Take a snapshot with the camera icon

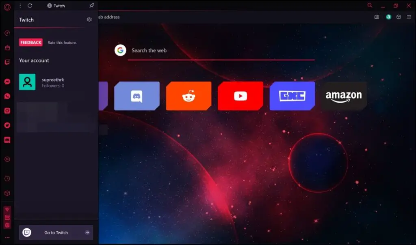coord(377,17)
